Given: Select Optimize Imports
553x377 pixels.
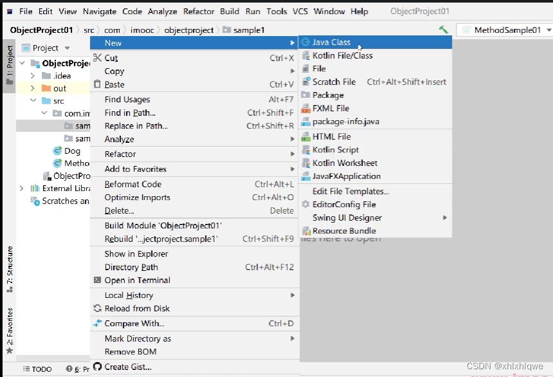Looking at the screenshot, I should (194, 198).
